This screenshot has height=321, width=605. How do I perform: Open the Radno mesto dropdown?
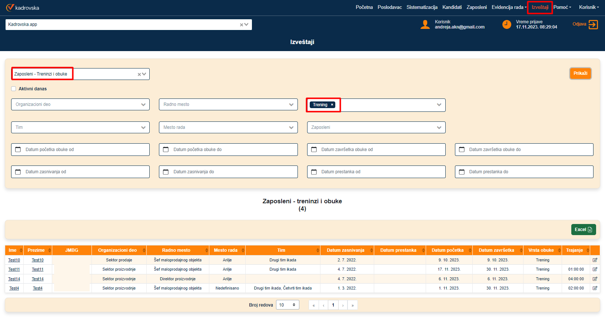(x=291, y=104)
